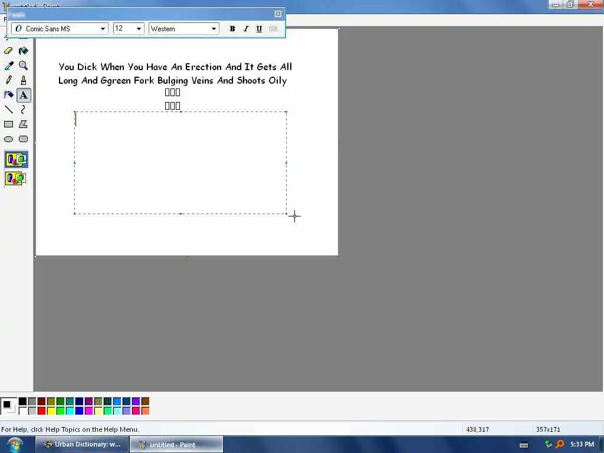This screenshot has height=453, width=604.
Task: Pick the white color swatch
Action: click(23, 411)
